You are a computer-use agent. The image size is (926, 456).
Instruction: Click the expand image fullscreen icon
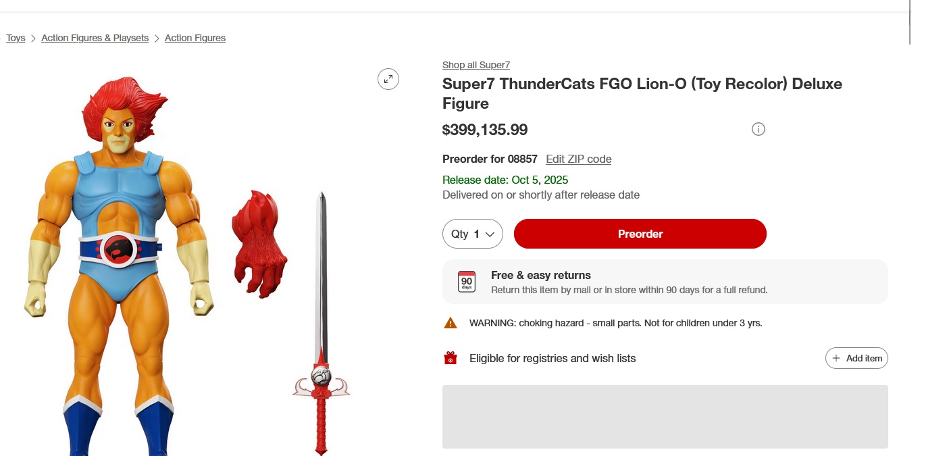388,79
